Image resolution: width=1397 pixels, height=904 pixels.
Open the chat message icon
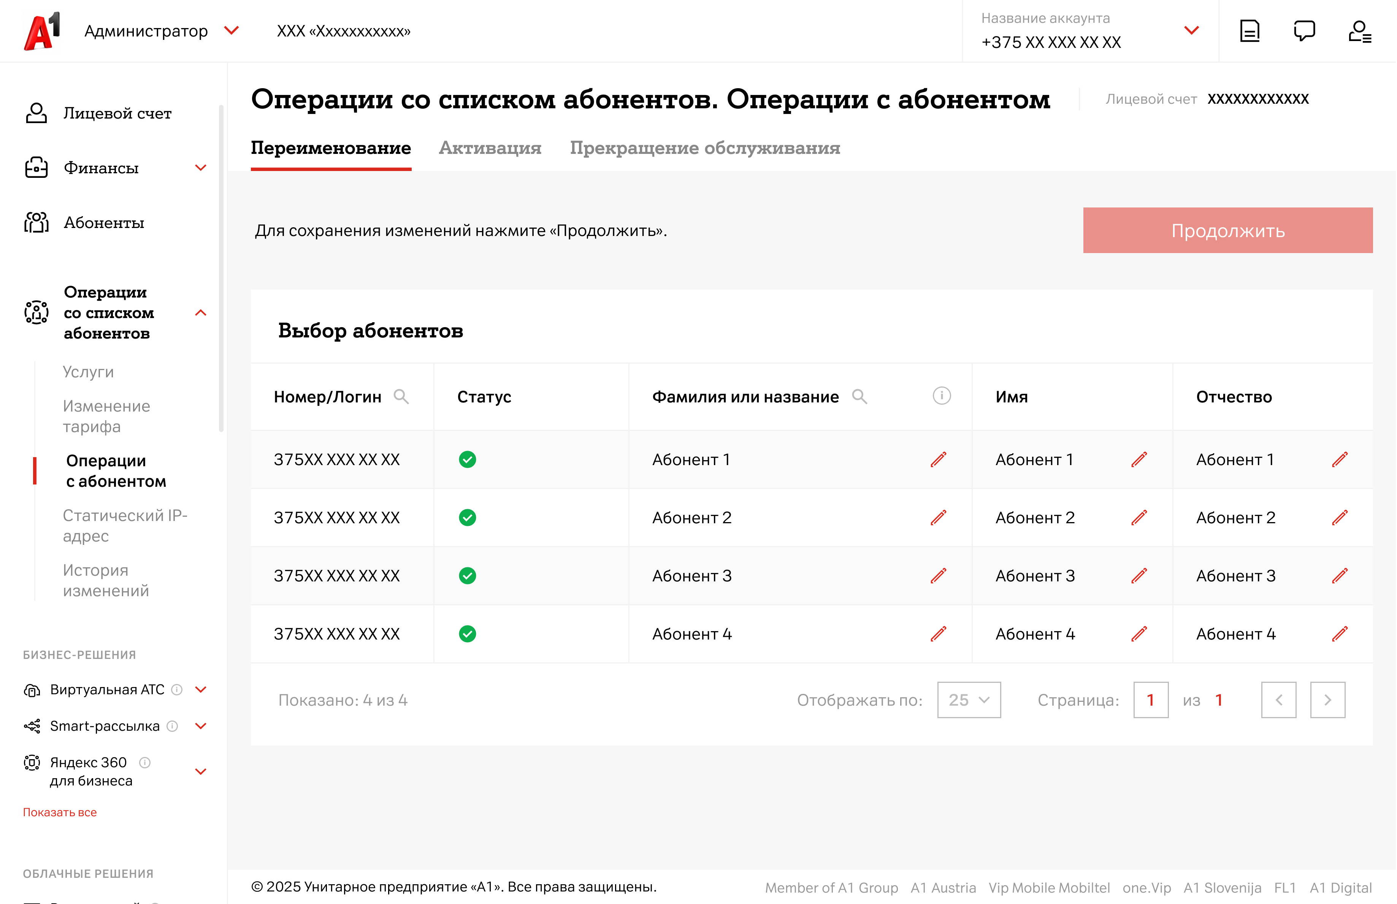(x=1303, y=30)
